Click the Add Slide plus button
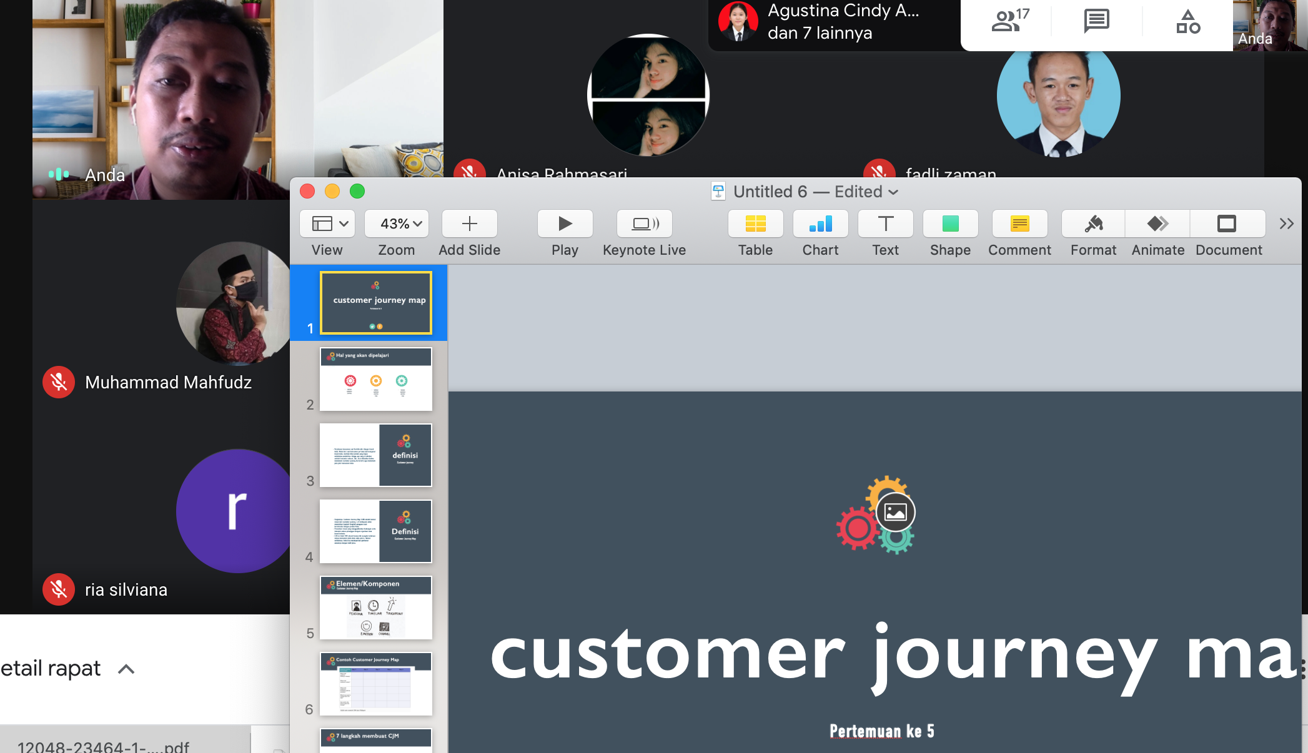Viewport: 1308px width, 753px height. [x=469, y=224]
